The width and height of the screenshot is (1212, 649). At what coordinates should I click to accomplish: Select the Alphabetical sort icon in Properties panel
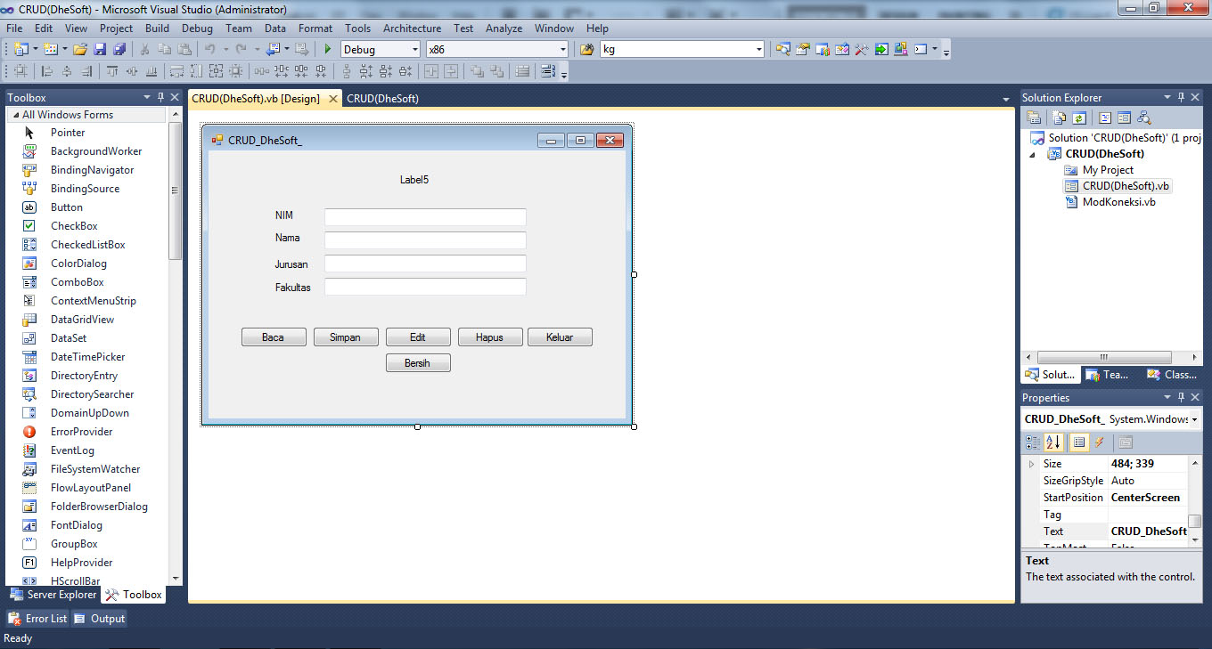[x=1053, y=442]
